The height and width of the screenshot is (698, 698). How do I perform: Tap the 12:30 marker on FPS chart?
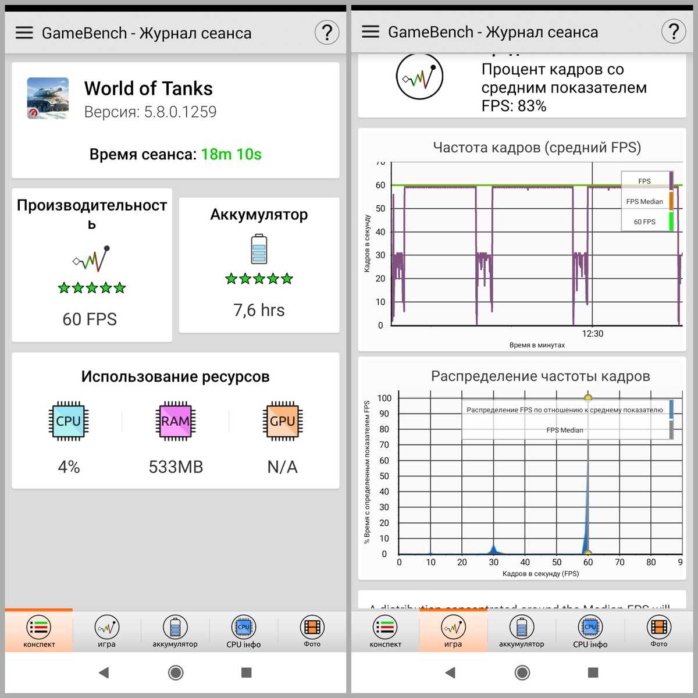click(592, 333)
